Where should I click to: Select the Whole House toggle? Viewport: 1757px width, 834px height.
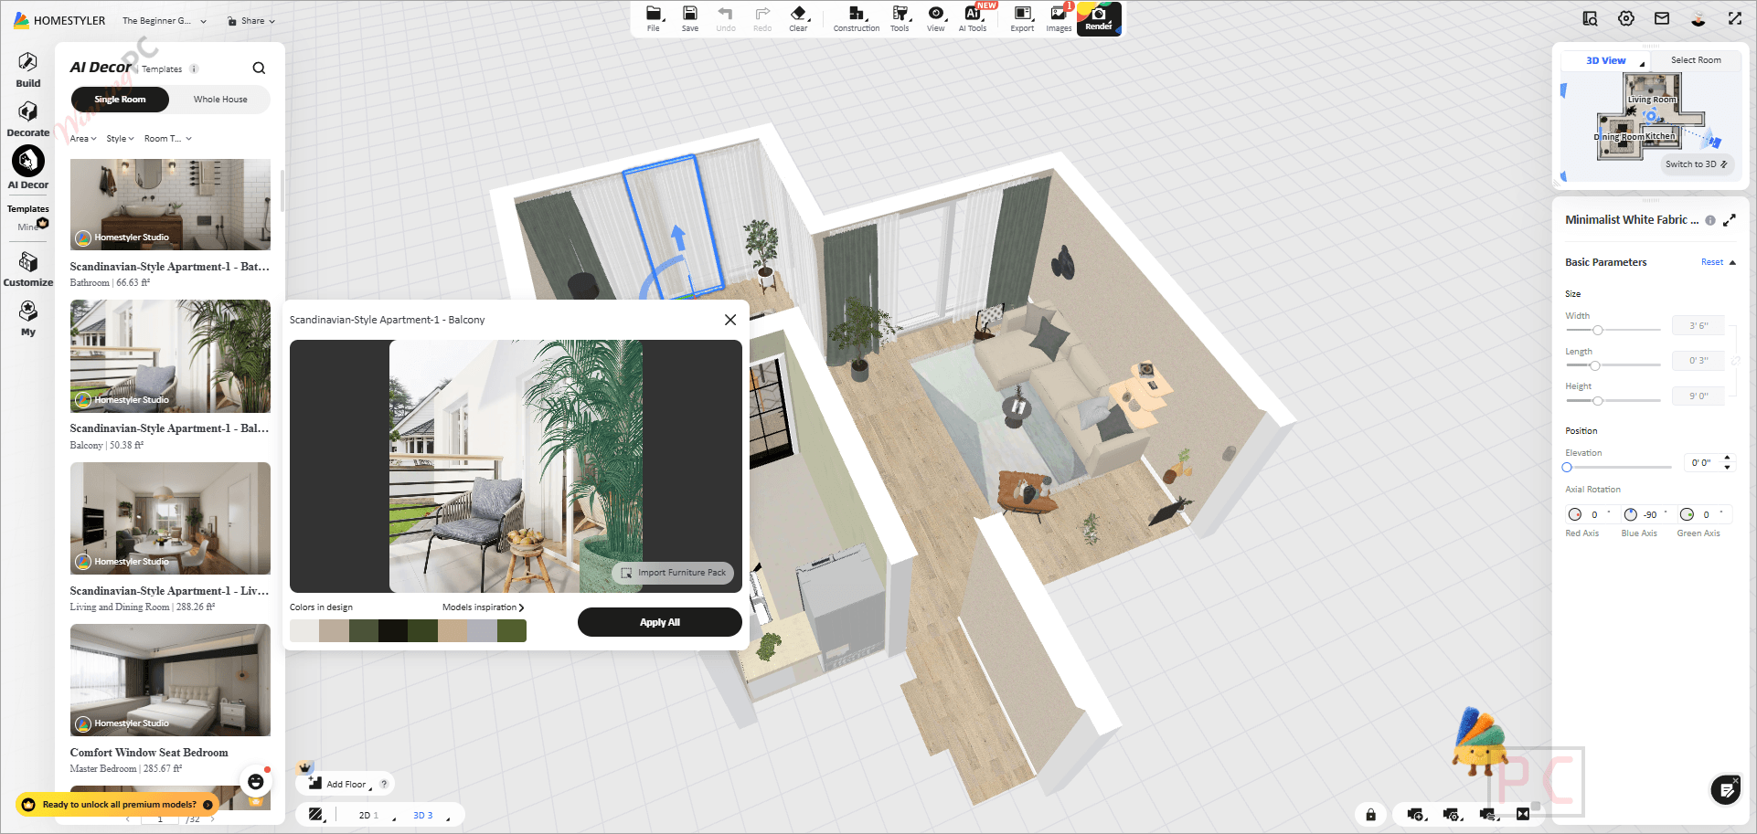[x=220, y=100]
